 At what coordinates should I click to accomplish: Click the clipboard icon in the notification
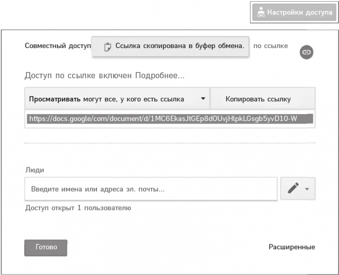(x=108, y=46)
